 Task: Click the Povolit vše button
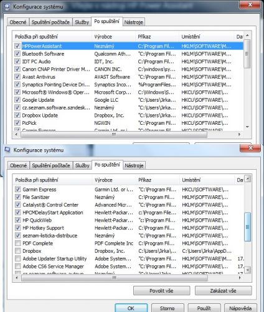tap(161, 291)
